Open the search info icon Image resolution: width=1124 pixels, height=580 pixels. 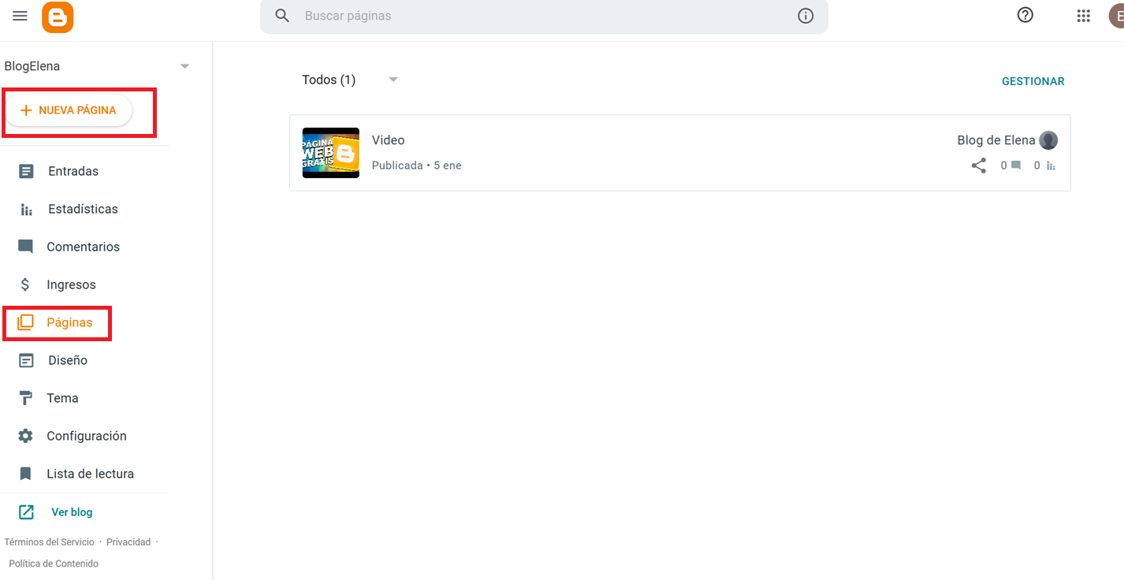coord(805,16)
